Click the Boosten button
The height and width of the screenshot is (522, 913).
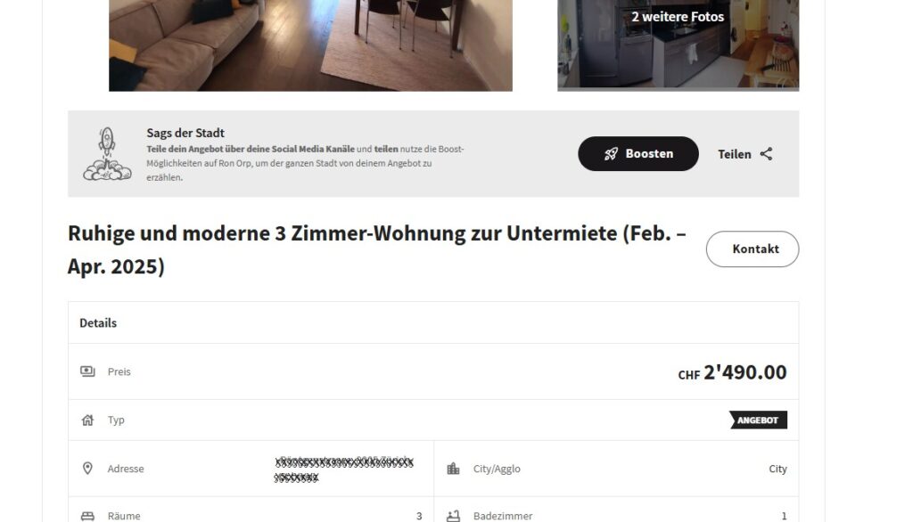click(638, 153)
